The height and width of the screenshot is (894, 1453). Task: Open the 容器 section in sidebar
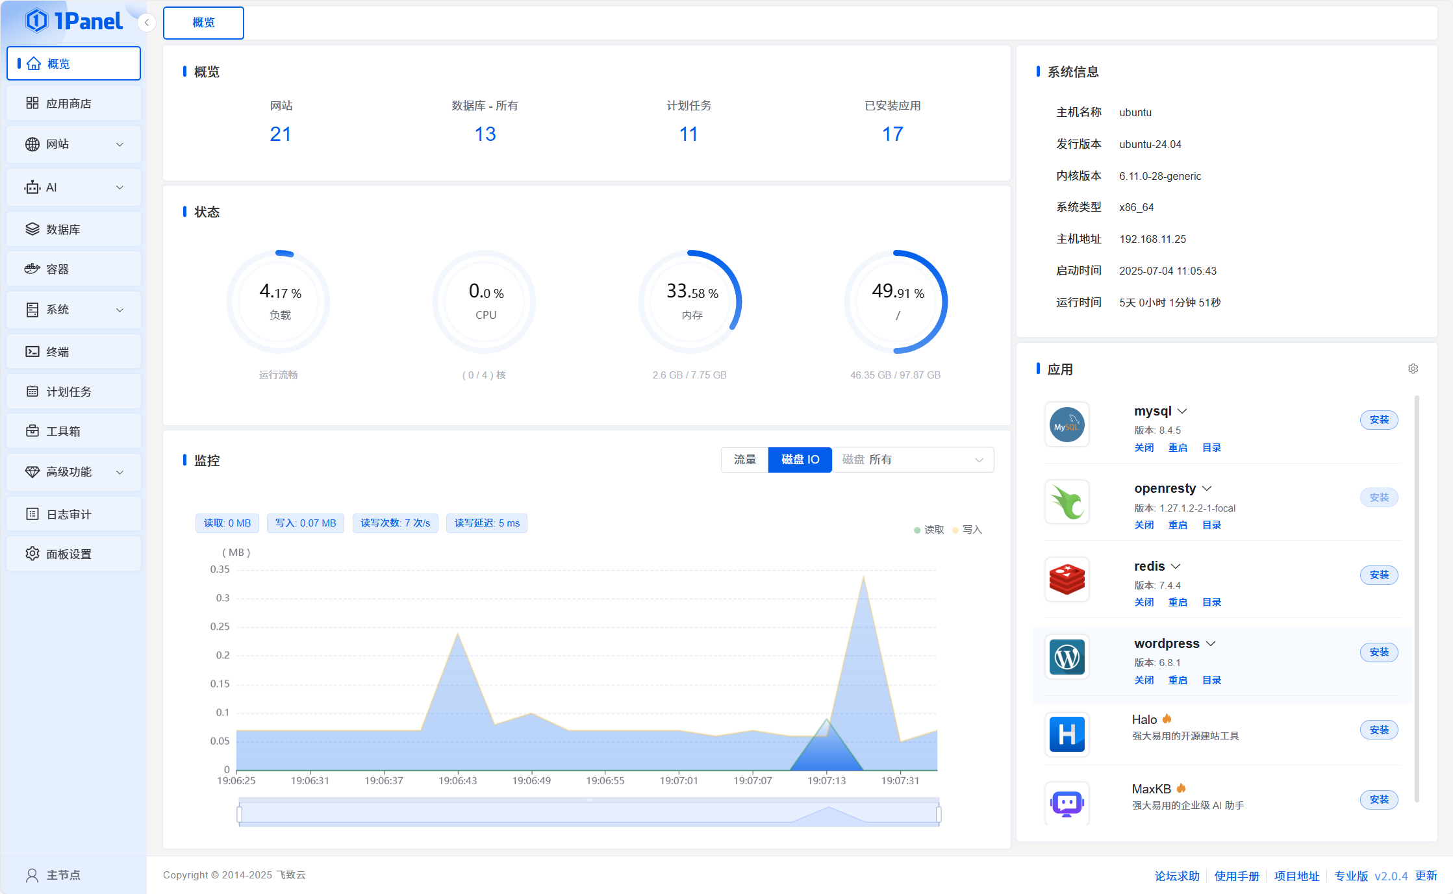(73, 268)
